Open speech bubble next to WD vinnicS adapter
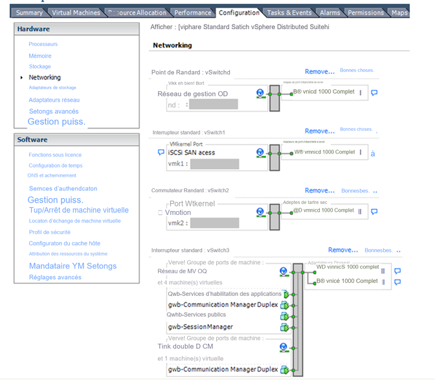This screenshot has width=435, height=380. coord(397,271)
